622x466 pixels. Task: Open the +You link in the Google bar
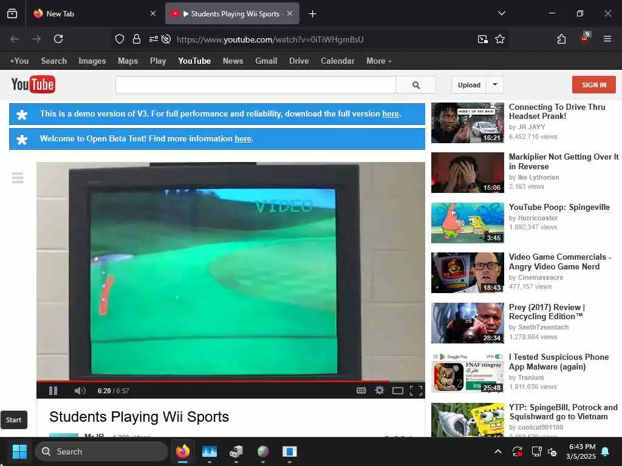pyautogui.click(x=19, y=61)
